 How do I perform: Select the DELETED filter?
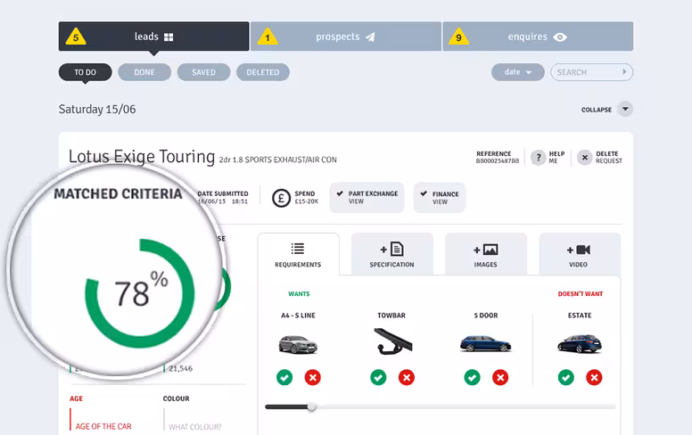coord(262,72)
